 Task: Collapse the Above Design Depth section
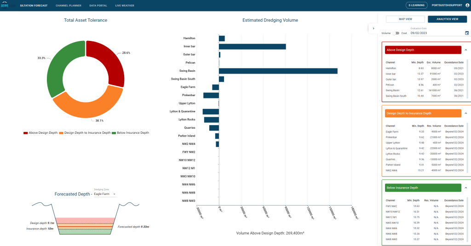[x=466, y=50]
